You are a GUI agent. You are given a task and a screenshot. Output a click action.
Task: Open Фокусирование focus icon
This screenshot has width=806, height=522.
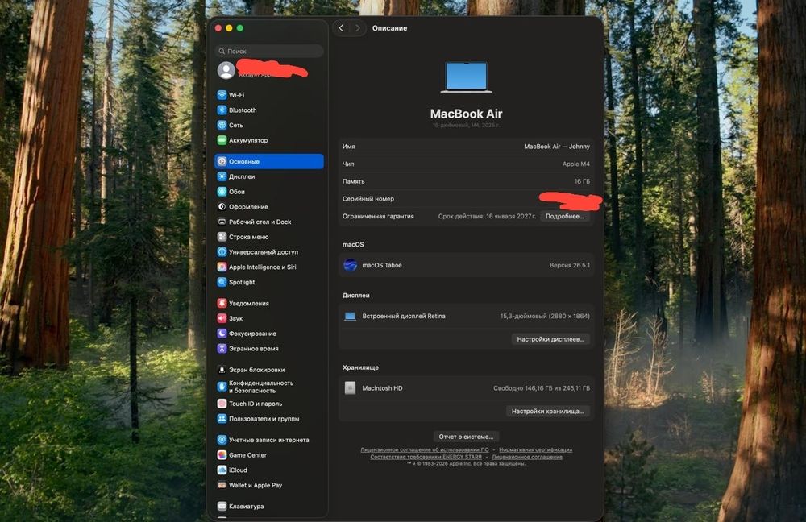tap(222, 333)
